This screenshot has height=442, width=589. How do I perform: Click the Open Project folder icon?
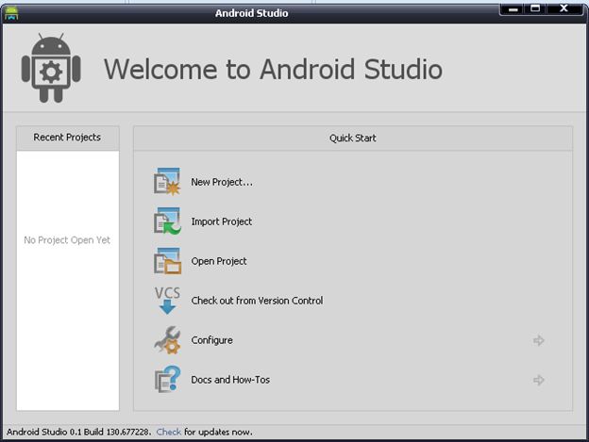pyautogui.click(x=167, y=261)
